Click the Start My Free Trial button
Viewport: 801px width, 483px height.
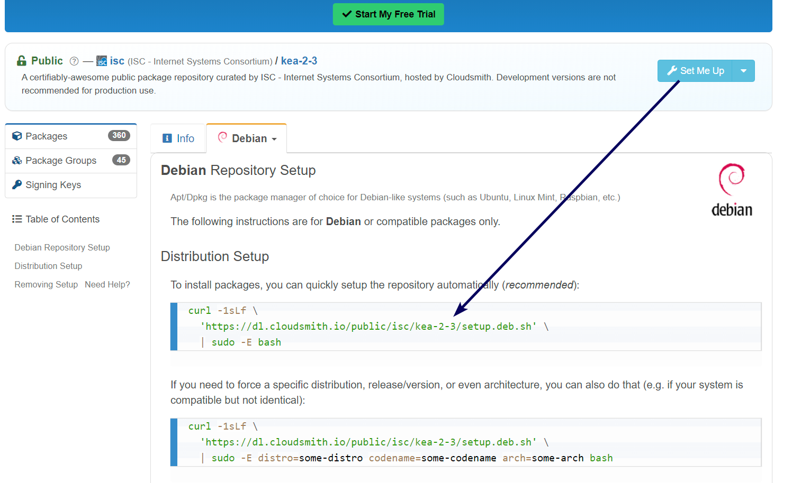388,14
